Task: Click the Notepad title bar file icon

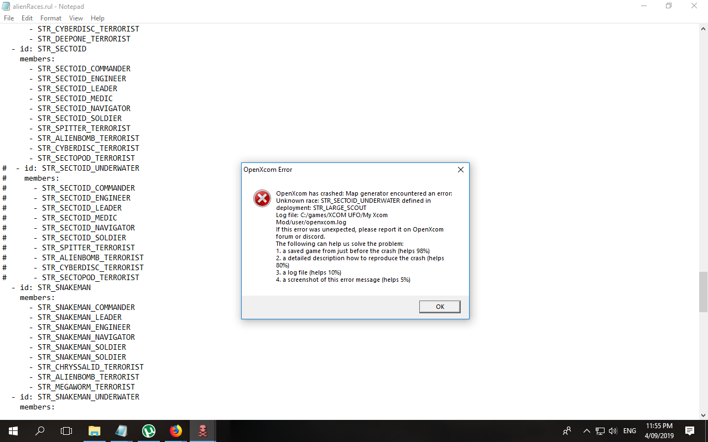Action: (x=6, y=6)
